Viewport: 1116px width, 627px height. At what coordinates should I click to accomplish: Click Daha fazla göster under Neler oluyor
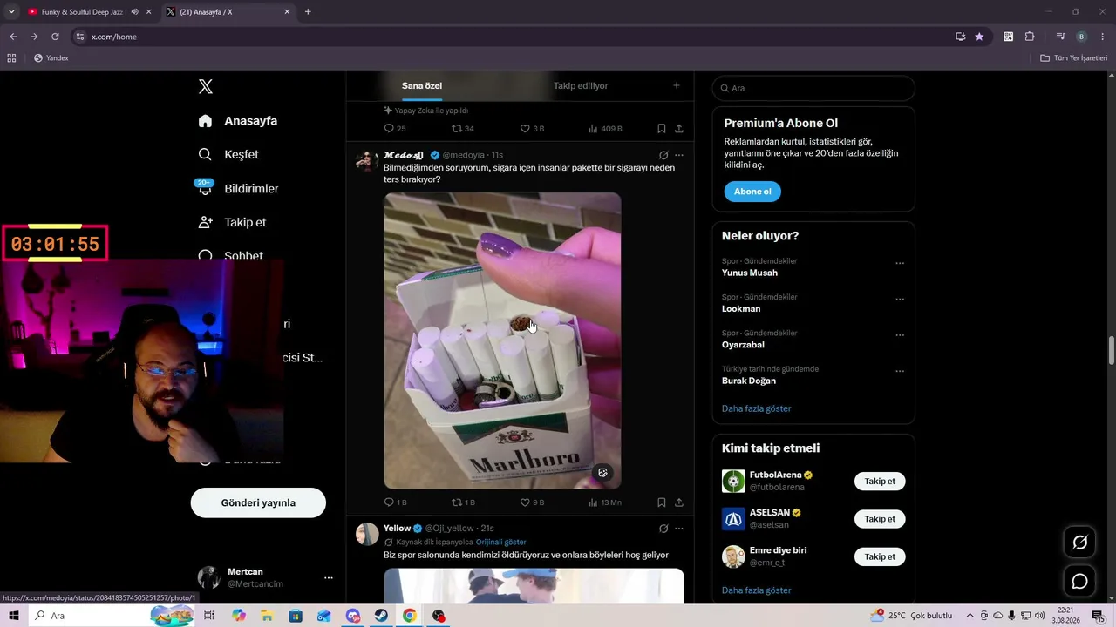[757, 408]
